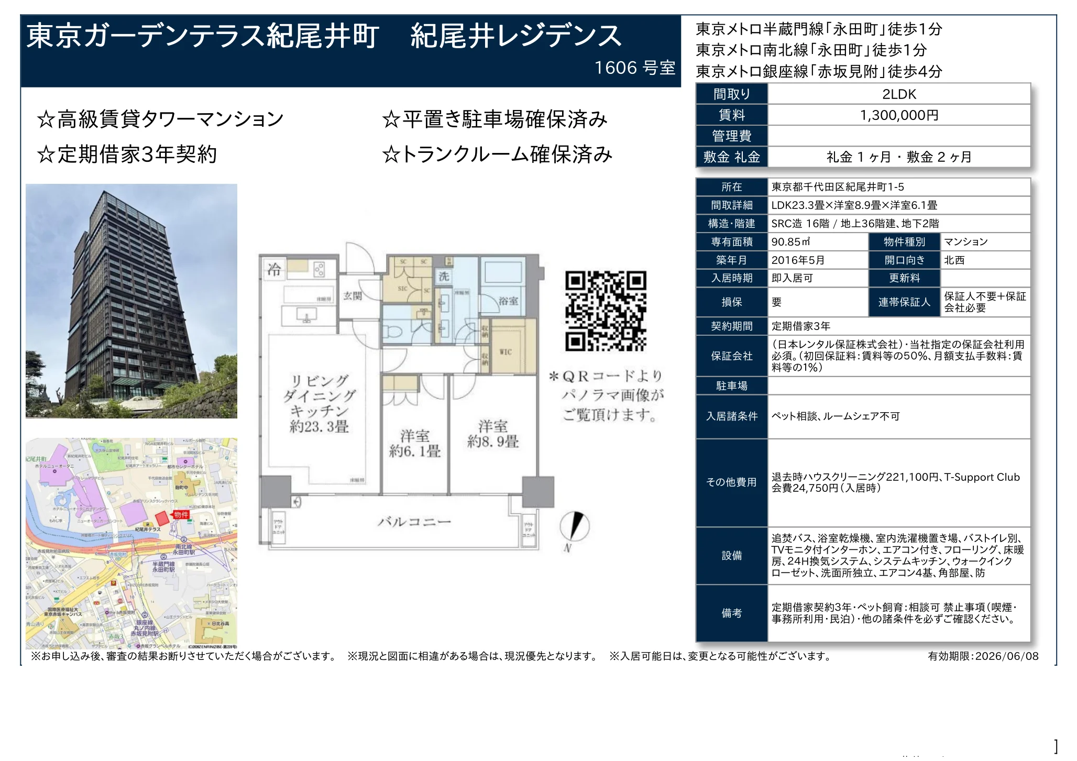Click the 更新料 header cell
The height and width of the screenshot is (761, 1077).
click(x=905, y=278)
